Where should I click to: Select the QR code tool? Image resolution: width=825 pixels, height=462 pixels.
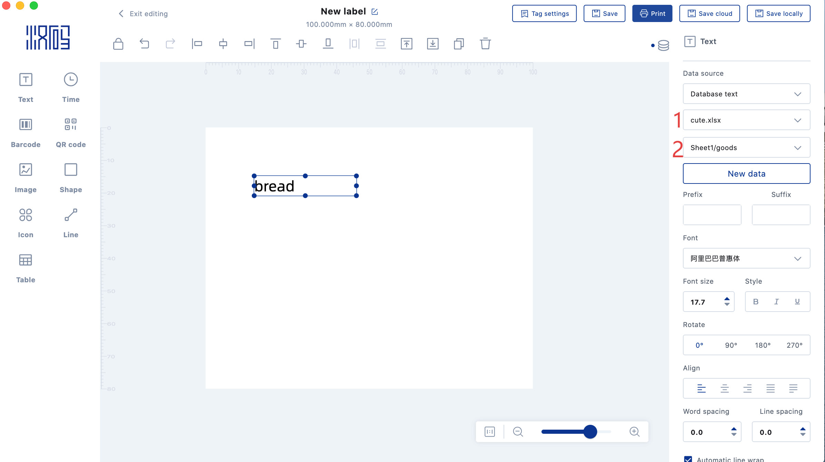coord(71,133)
